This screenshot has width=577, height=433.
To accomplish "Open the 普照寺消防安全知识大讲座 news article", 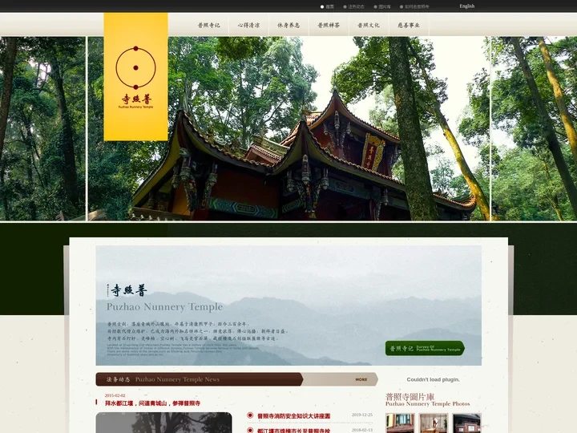I will click(x=293, y=416).
